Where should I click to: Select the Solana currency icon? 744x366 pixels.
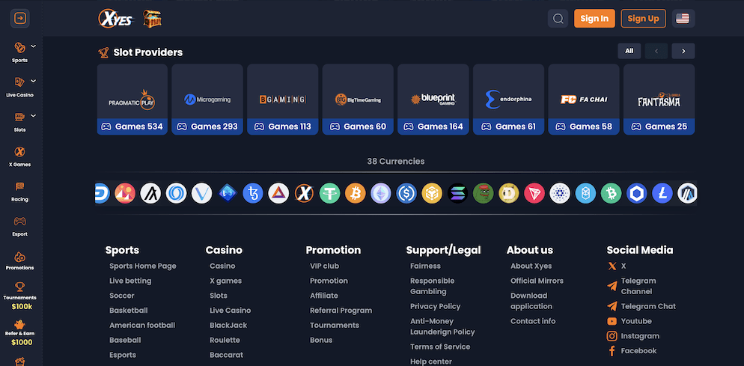pyautogui.click(x=458, y=193)
